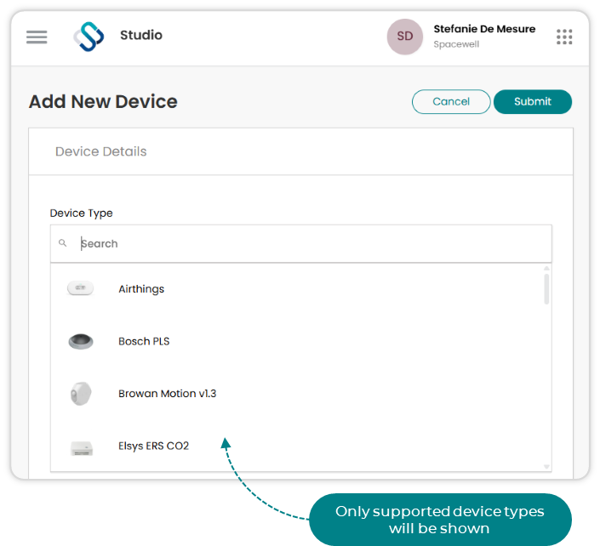
Task: Click the Stefanie De Mesure user name
Action: [484, 29]
